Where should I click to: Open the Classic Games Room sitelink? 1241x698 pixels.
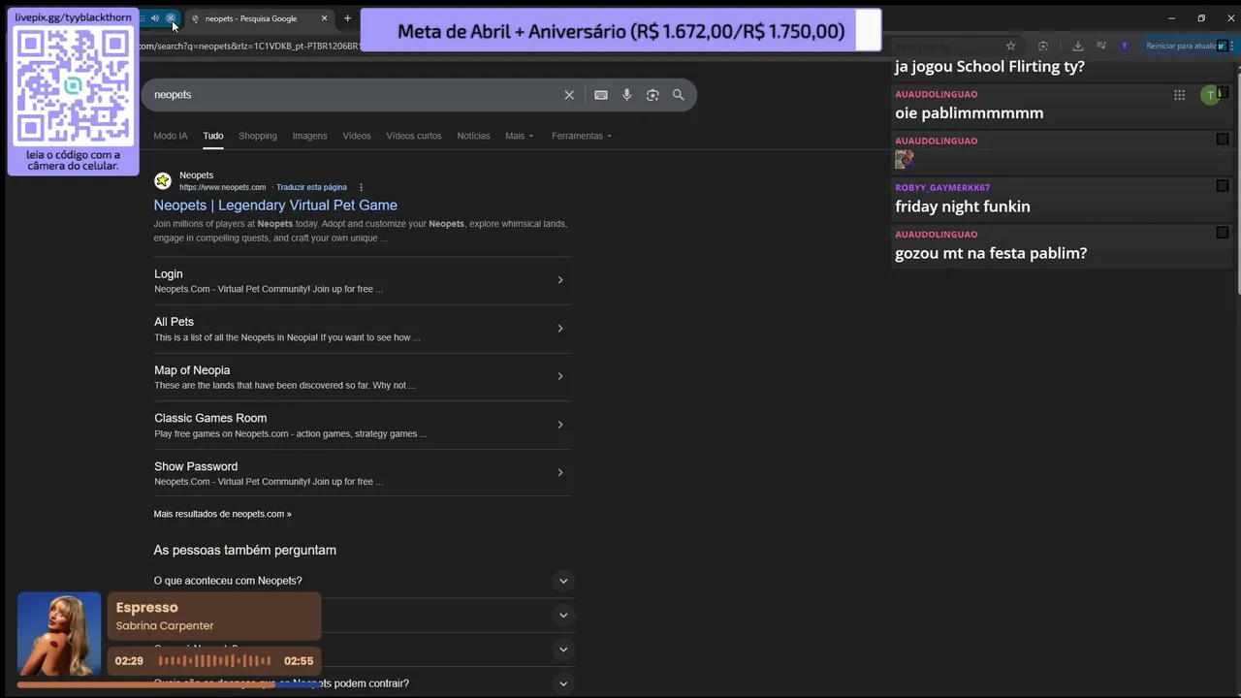point(210,418)
